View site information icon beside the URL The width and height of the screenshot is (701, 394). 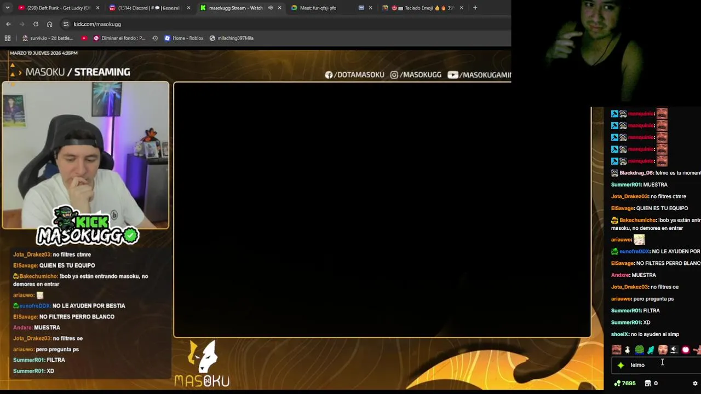66,24
